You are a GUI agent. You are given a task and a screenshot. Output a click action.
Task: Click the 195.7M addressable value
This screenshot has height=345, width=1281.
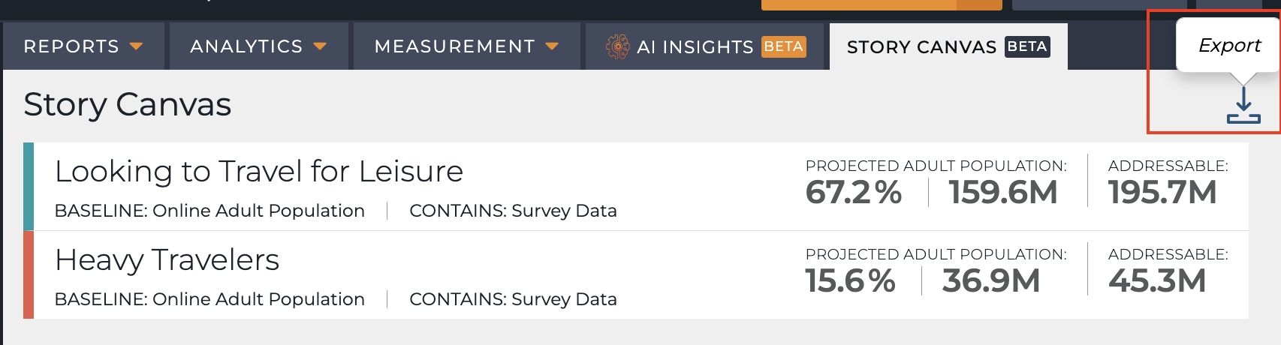pyautogui.click(x=1162, y=193)
